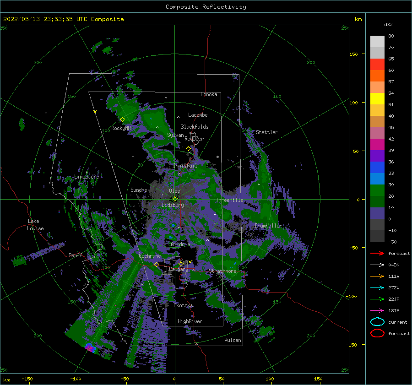Click the magenta storm cell at bottom-left
The width and height of the screenshot is (412, 385).
click(90, 348)
